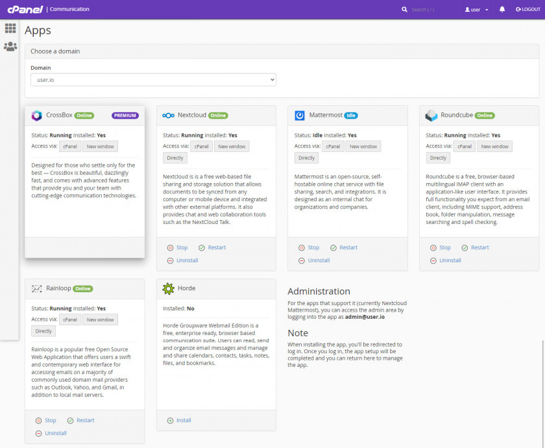Open Mattermost Directly
This screenshot has width=545, height=448.
click(x=306, y=158)
